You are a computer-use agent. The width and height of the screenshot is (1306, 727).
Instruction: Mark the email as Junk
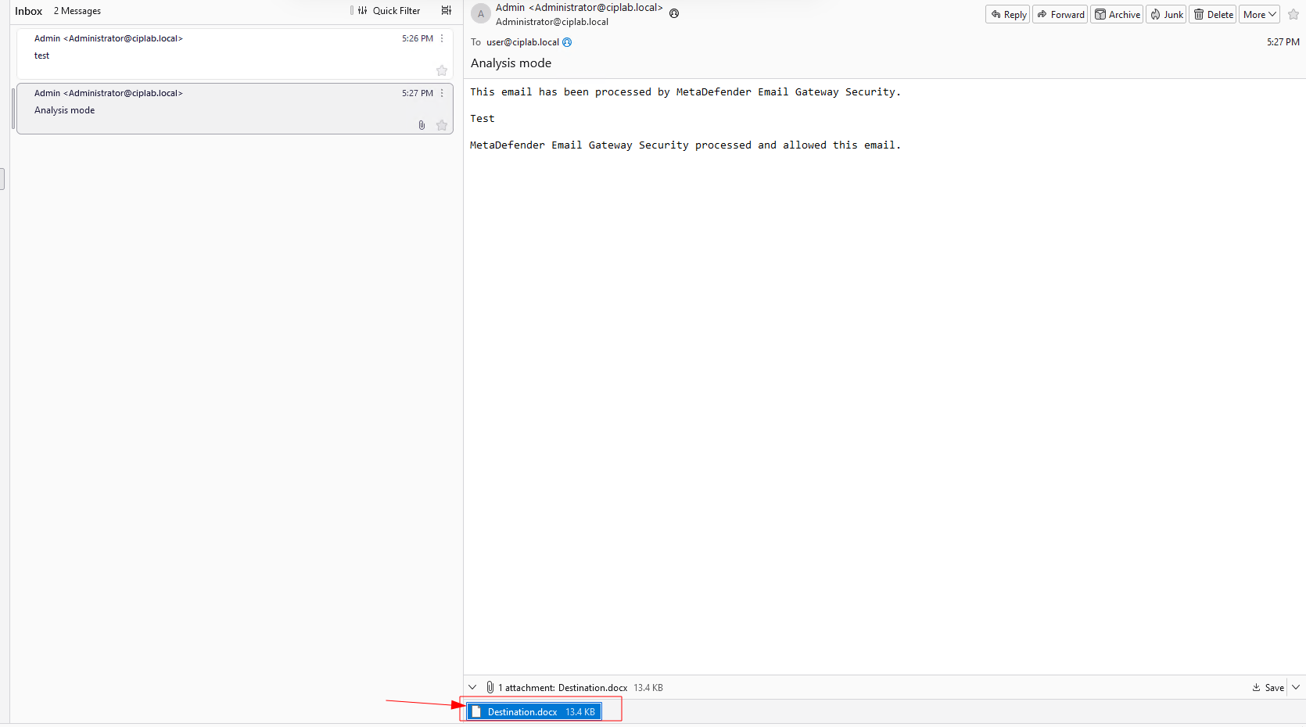click(x=1166, y=14)
